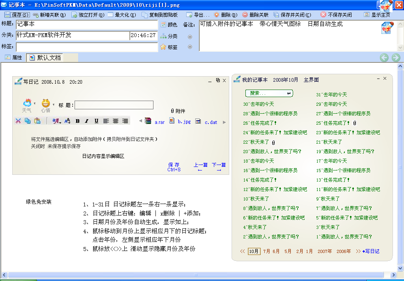
Task: Click into the 标签 input field
Action: (x=87, y=47)
